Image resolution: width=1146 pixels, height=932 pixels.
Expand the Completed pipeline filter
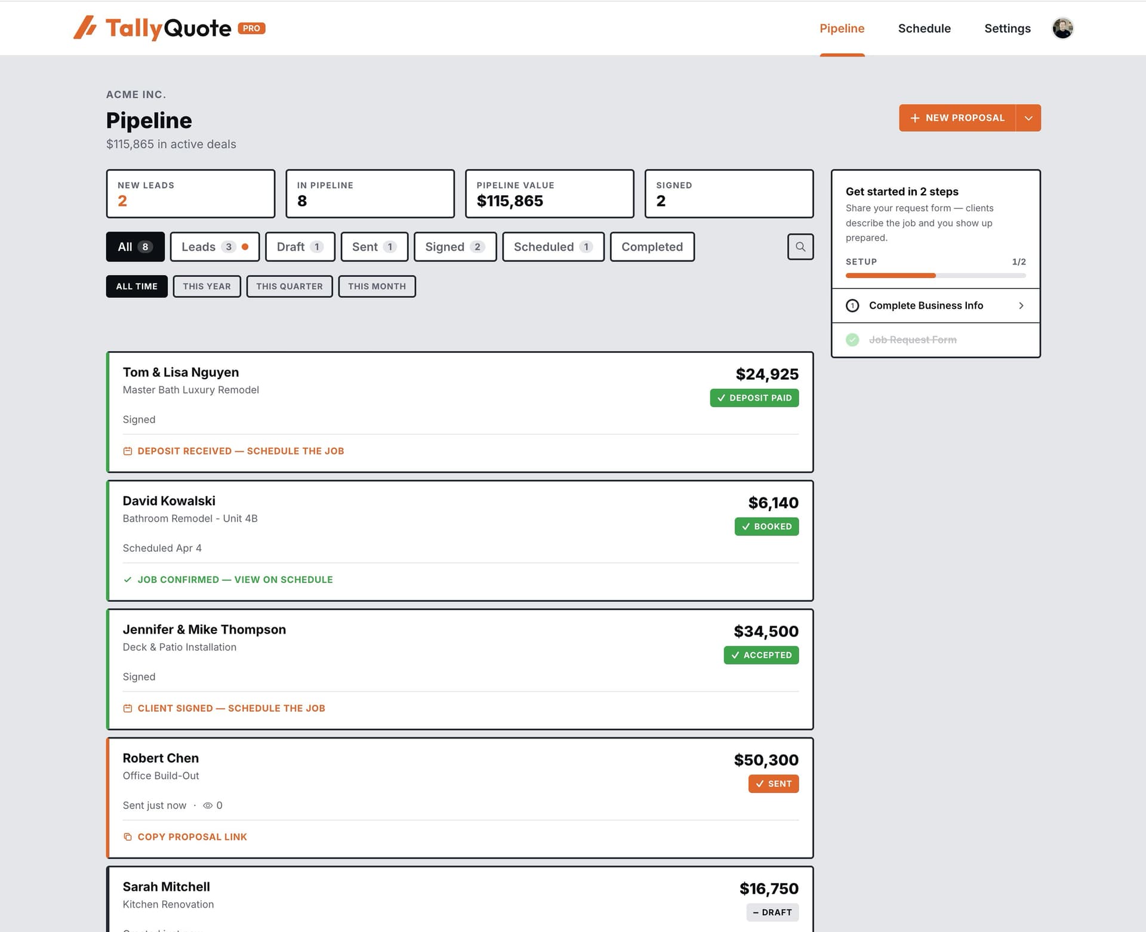652,247
